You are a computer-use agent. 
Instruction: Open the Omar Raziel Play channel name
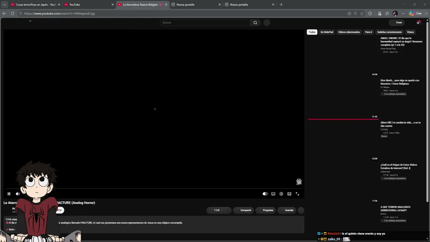tap(388, 49)
